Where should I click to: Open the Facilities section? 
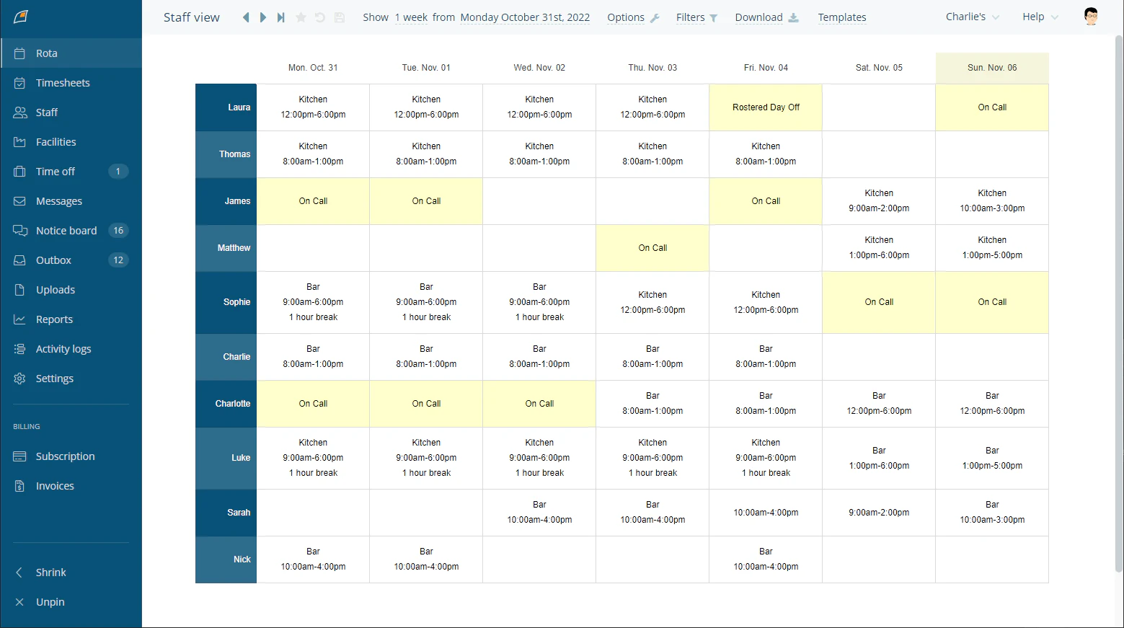click(x=56, y=141)
